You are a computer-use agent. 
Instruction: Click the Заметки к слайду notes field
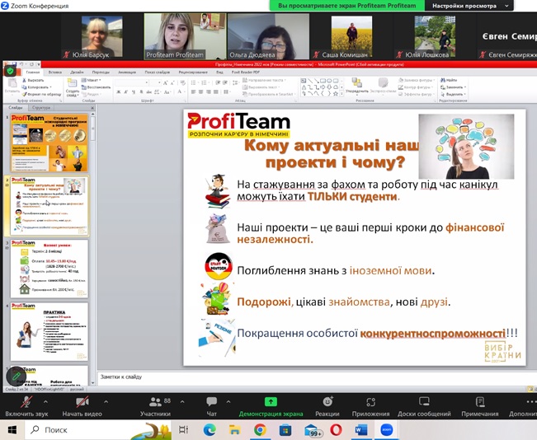tap(317, 379)
